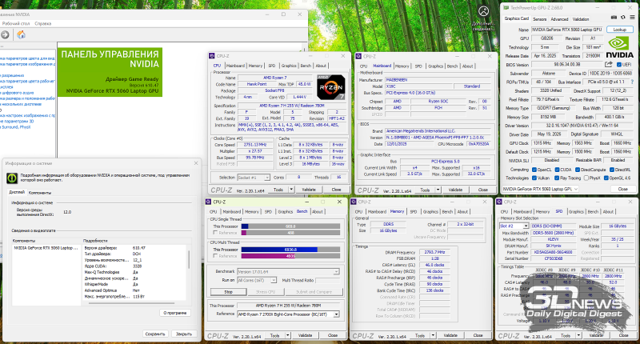Click NVIDIA system information dialog icon
This screenshot has width=640, height=344.
tap(12, 178)
